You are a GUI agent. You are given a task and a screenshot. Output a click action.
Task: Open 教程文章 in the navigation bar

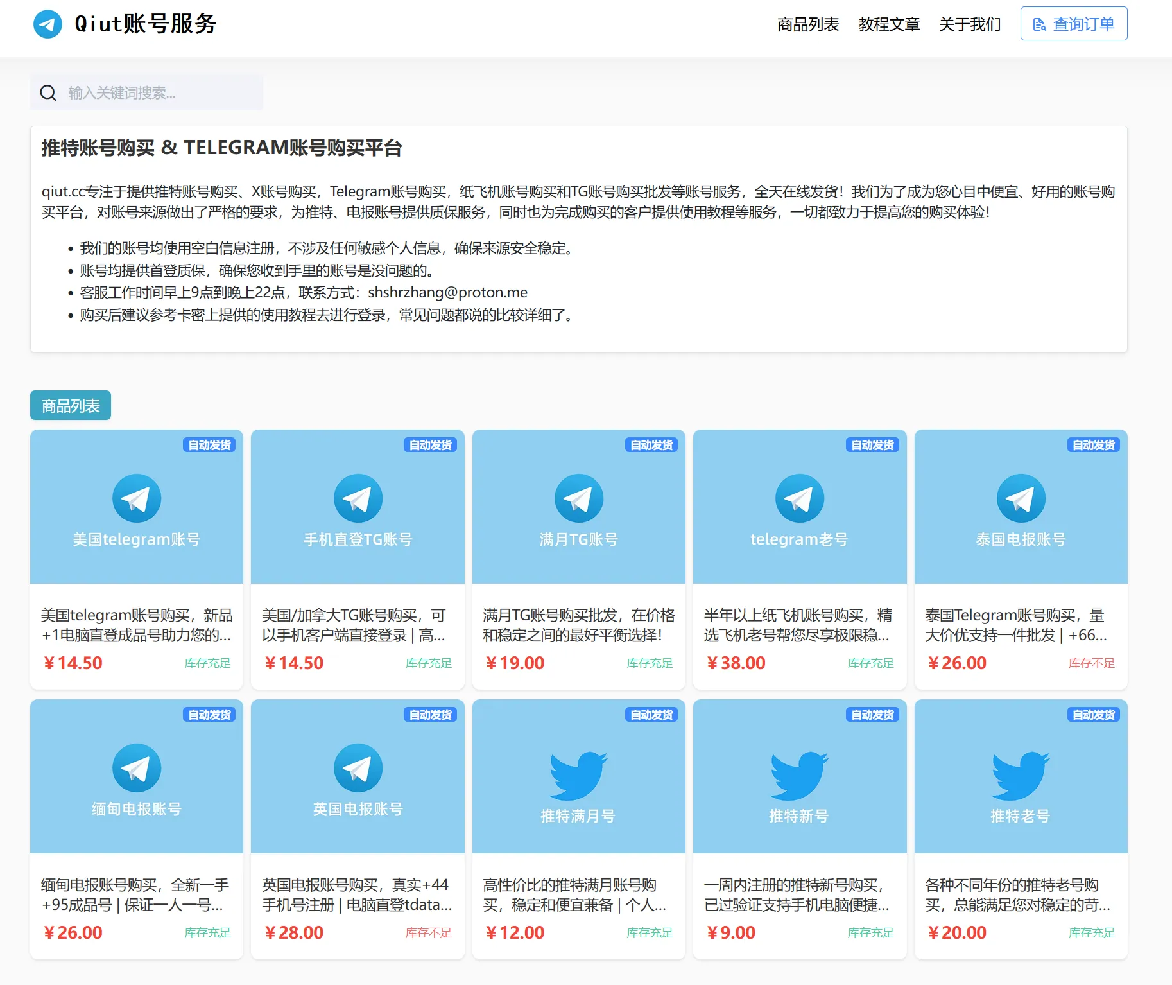point(889,24)
